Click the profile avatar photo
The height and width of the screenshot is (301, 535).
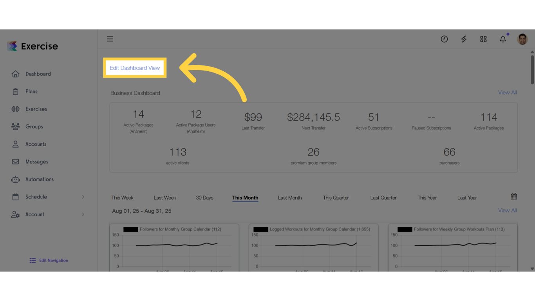pos(522,39)
